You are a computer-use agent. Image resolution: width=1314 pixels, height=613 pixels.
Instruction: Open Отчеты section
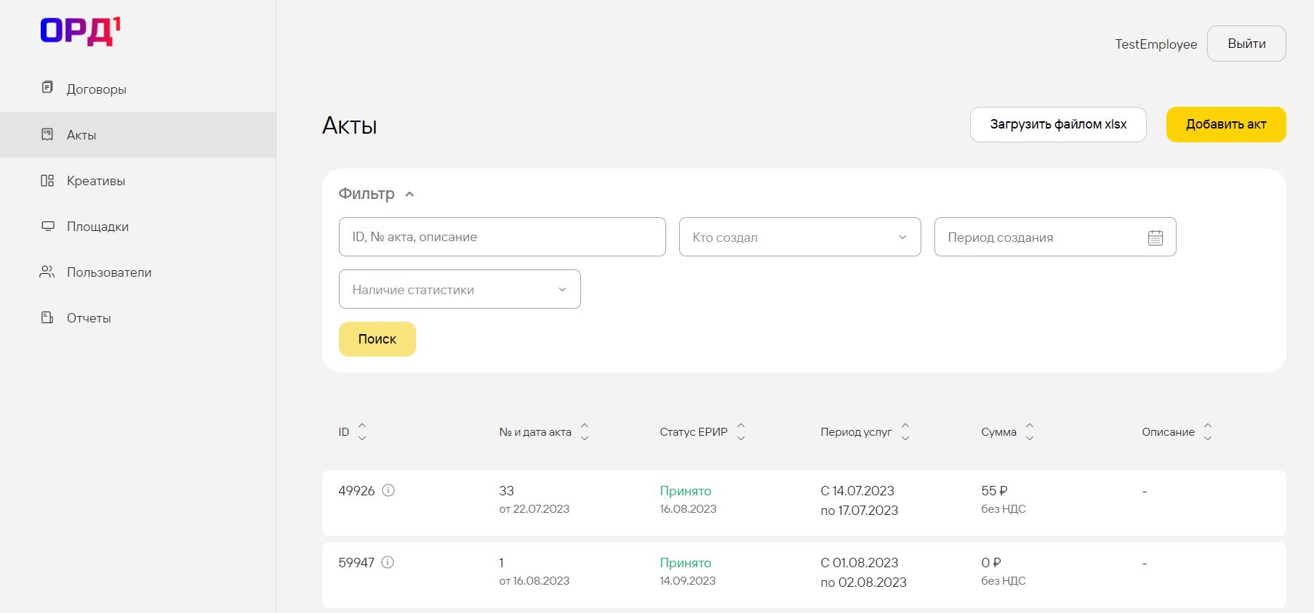[x=138, y=317]
